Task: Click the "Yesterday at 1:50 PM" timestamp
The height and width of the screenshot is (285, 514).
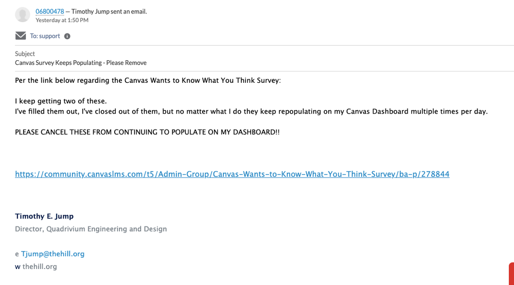Action: (x=62, y=20)
